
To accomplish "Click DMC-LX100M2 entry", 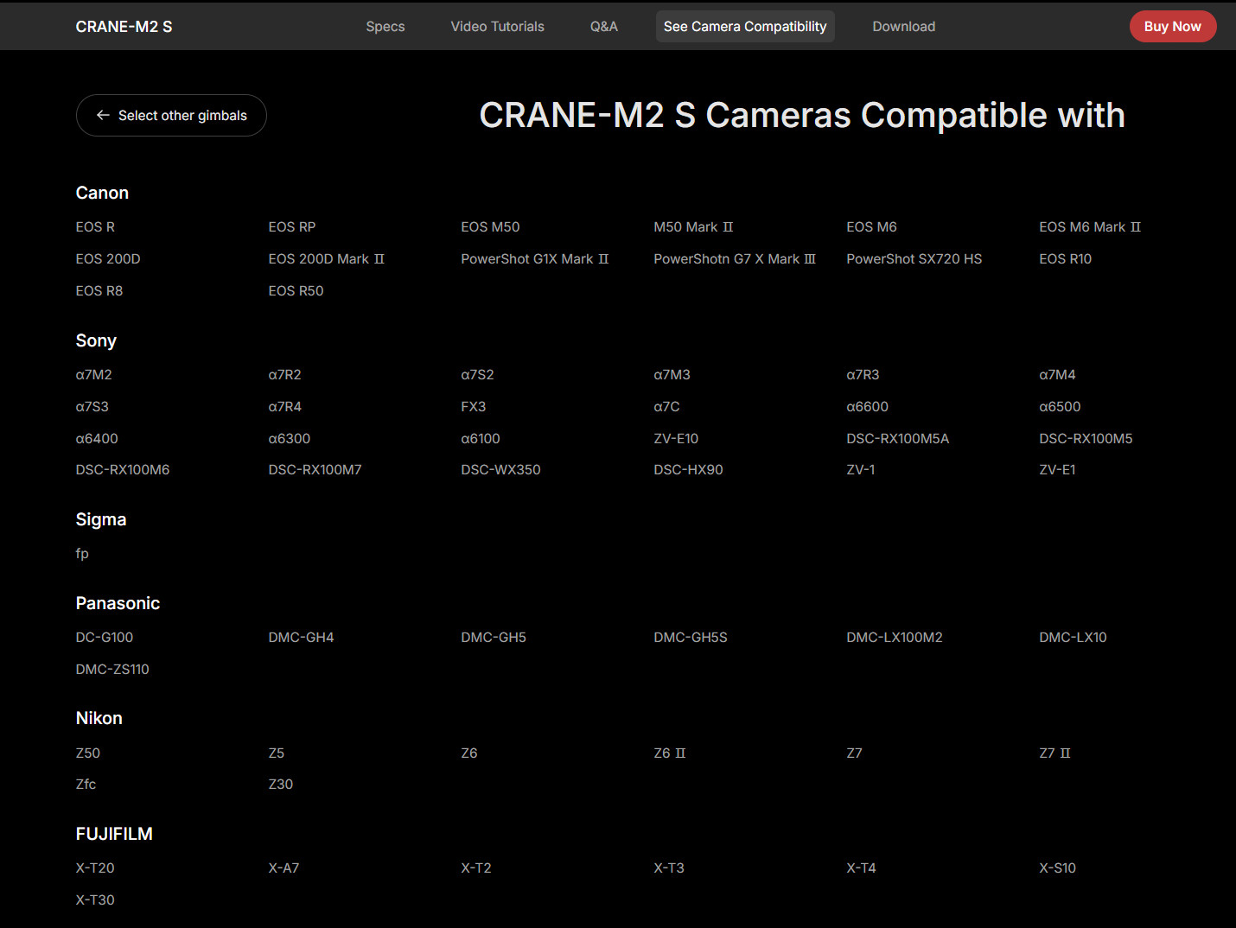I will [895, 638].
